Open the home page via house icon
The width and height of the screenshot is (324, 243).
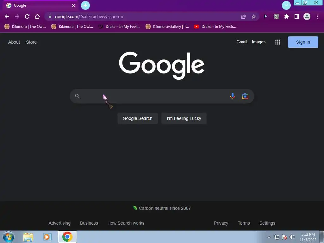tap(37, 16)
